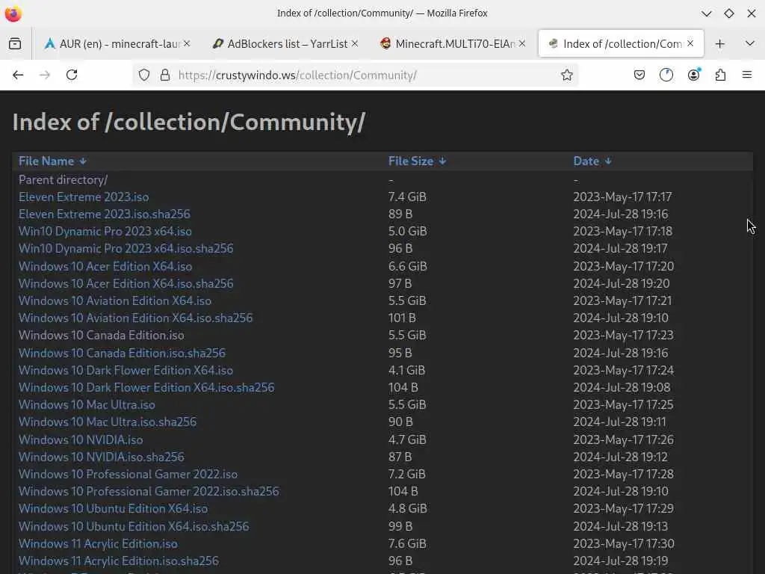This screenshot has width=765, height=574.
Task: Reload the current page
Action: pyautogui.click(x=72, y=75)
